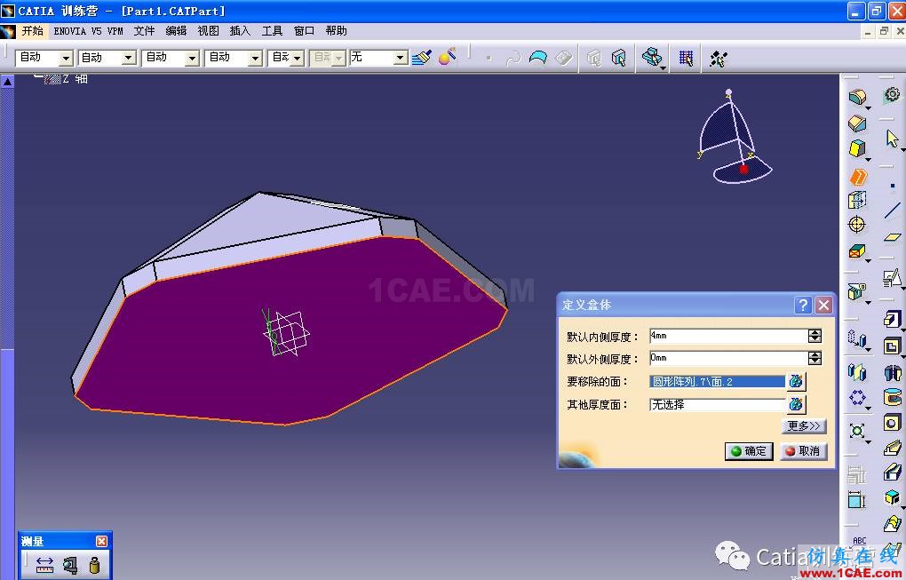
Task: Select the shaft revolve tool
Action: click(892, 371)
